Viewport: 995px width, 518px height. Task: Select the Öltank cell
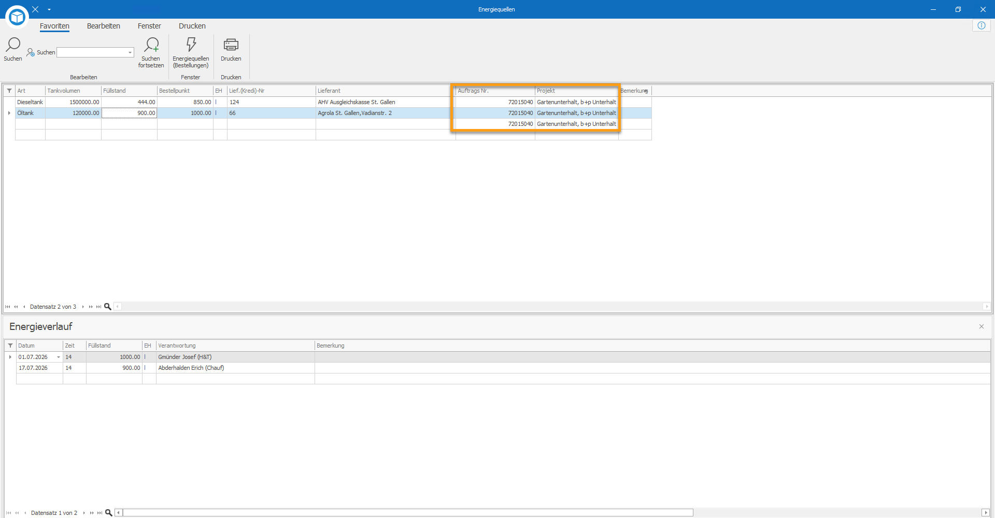click(30, 113)
